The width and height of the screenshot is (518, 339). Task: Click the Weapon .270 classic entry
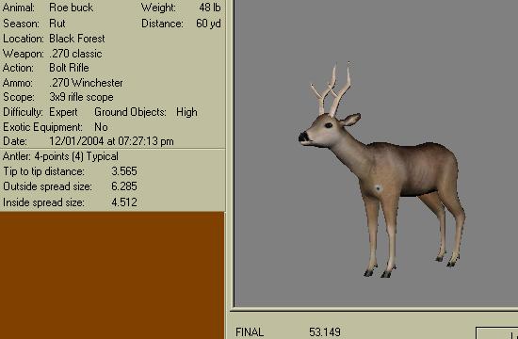point(52,53)
